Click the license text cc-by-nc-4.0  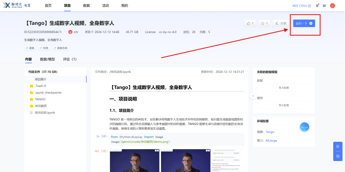coord(168,32)
